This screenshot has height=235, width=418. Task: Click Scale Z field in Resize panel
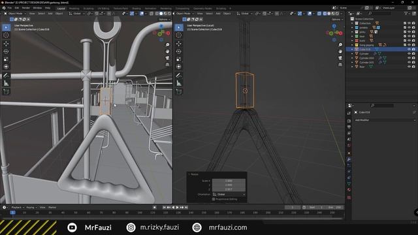[229, 189]
